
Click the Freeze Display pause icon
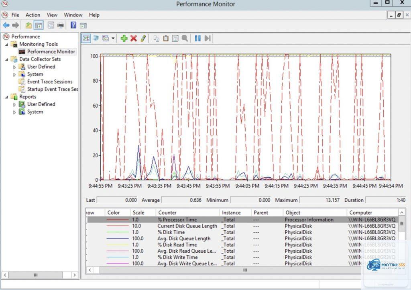point(197,39)
